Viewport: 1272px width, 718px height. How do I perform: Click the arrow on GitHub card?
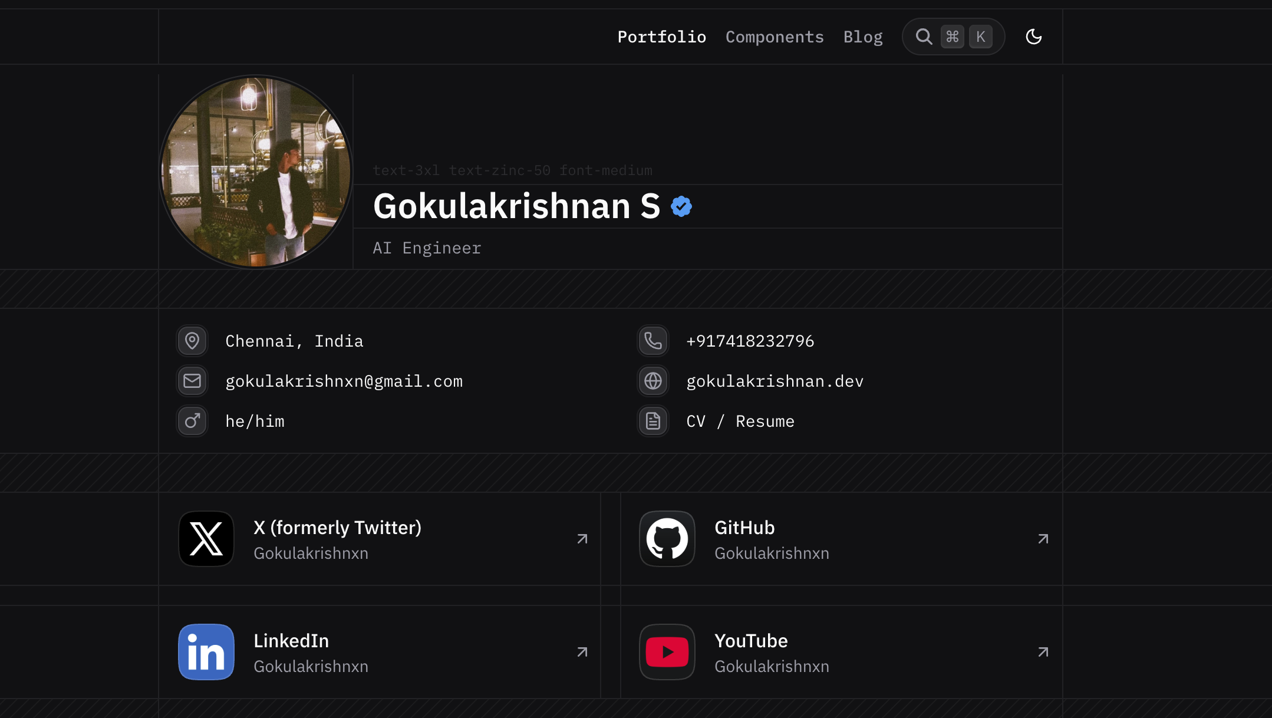point(1043,539)
